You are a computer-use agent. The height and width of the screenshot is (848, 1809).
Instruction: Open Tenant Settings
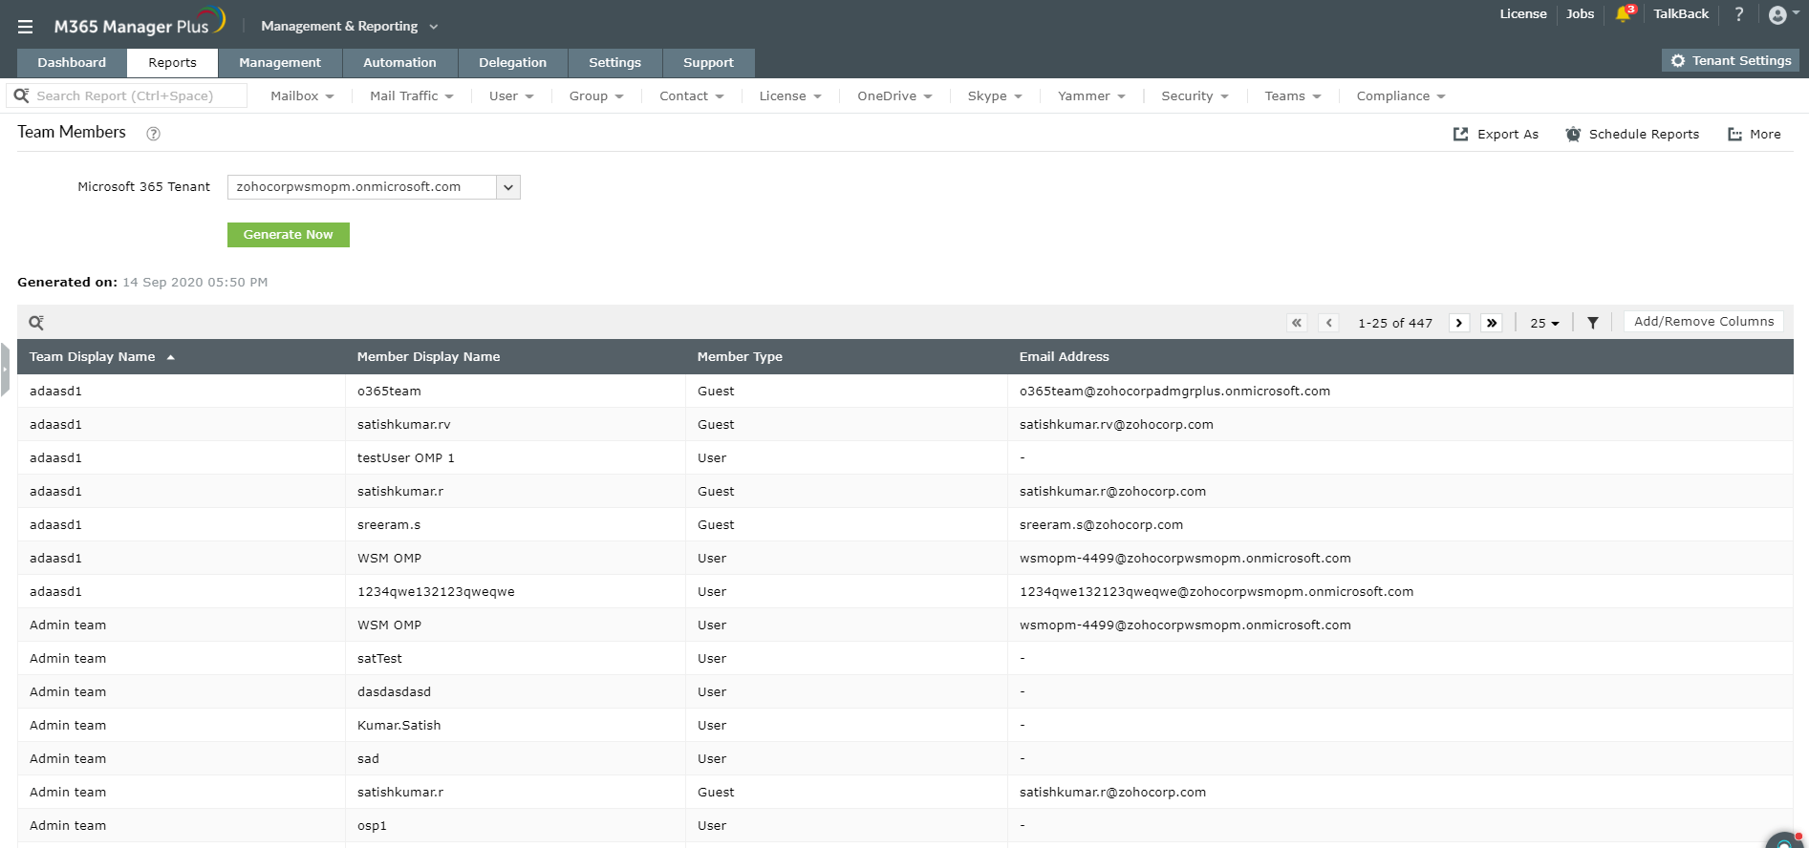(1731, 60)
